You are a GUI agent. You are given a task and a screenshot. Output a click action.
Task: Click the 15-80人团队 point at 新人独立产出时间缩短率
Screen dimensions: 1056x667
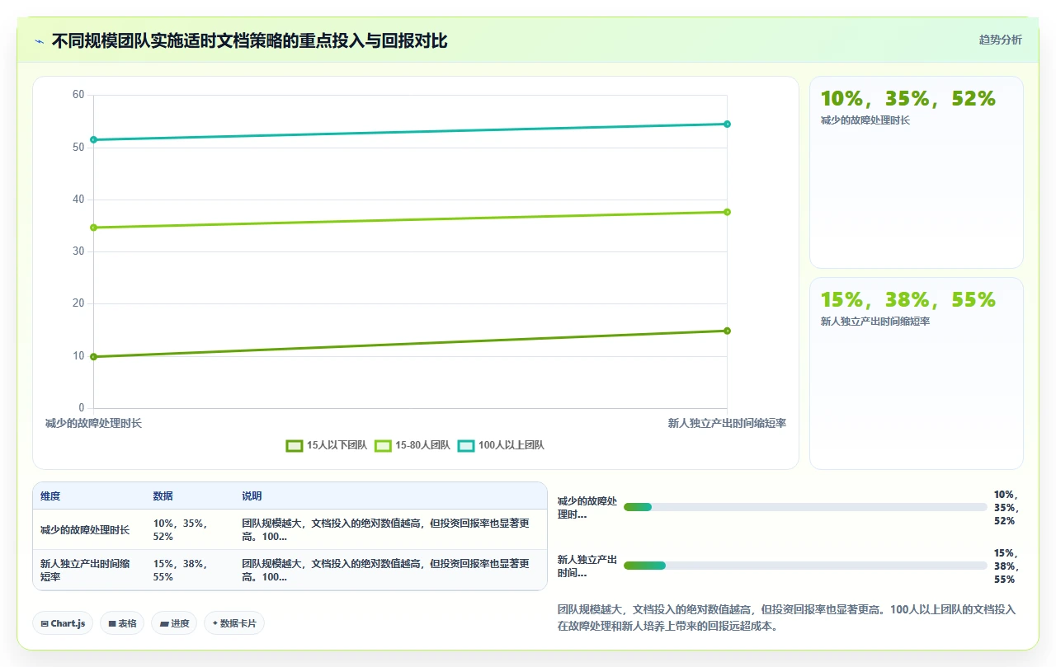[x=727, y=212]
